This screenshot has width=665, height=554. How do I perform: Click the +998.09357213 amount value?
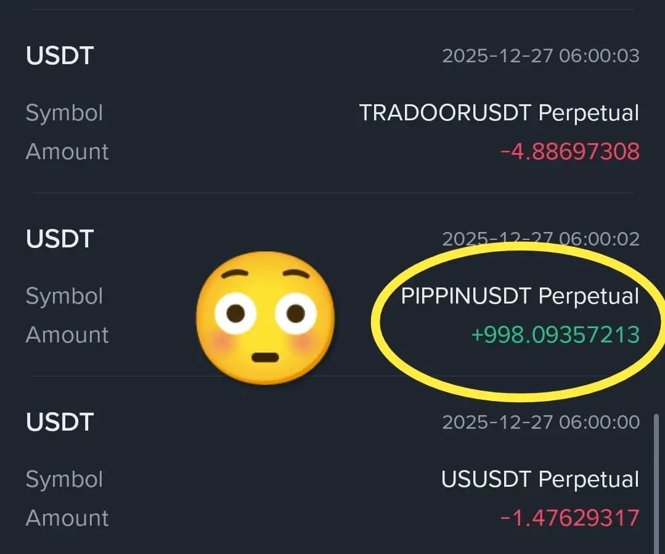tap(555, 335)
